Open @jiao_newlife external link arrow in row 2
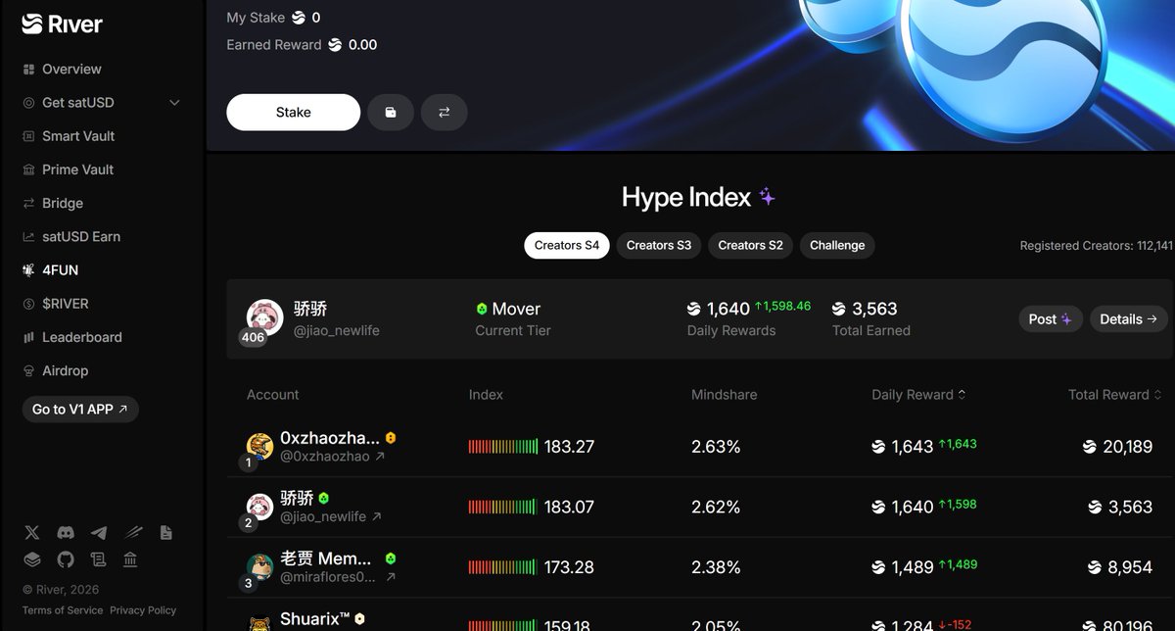Image resolution: width=1175 pixels, height=631 pixels. pos(376,516)
